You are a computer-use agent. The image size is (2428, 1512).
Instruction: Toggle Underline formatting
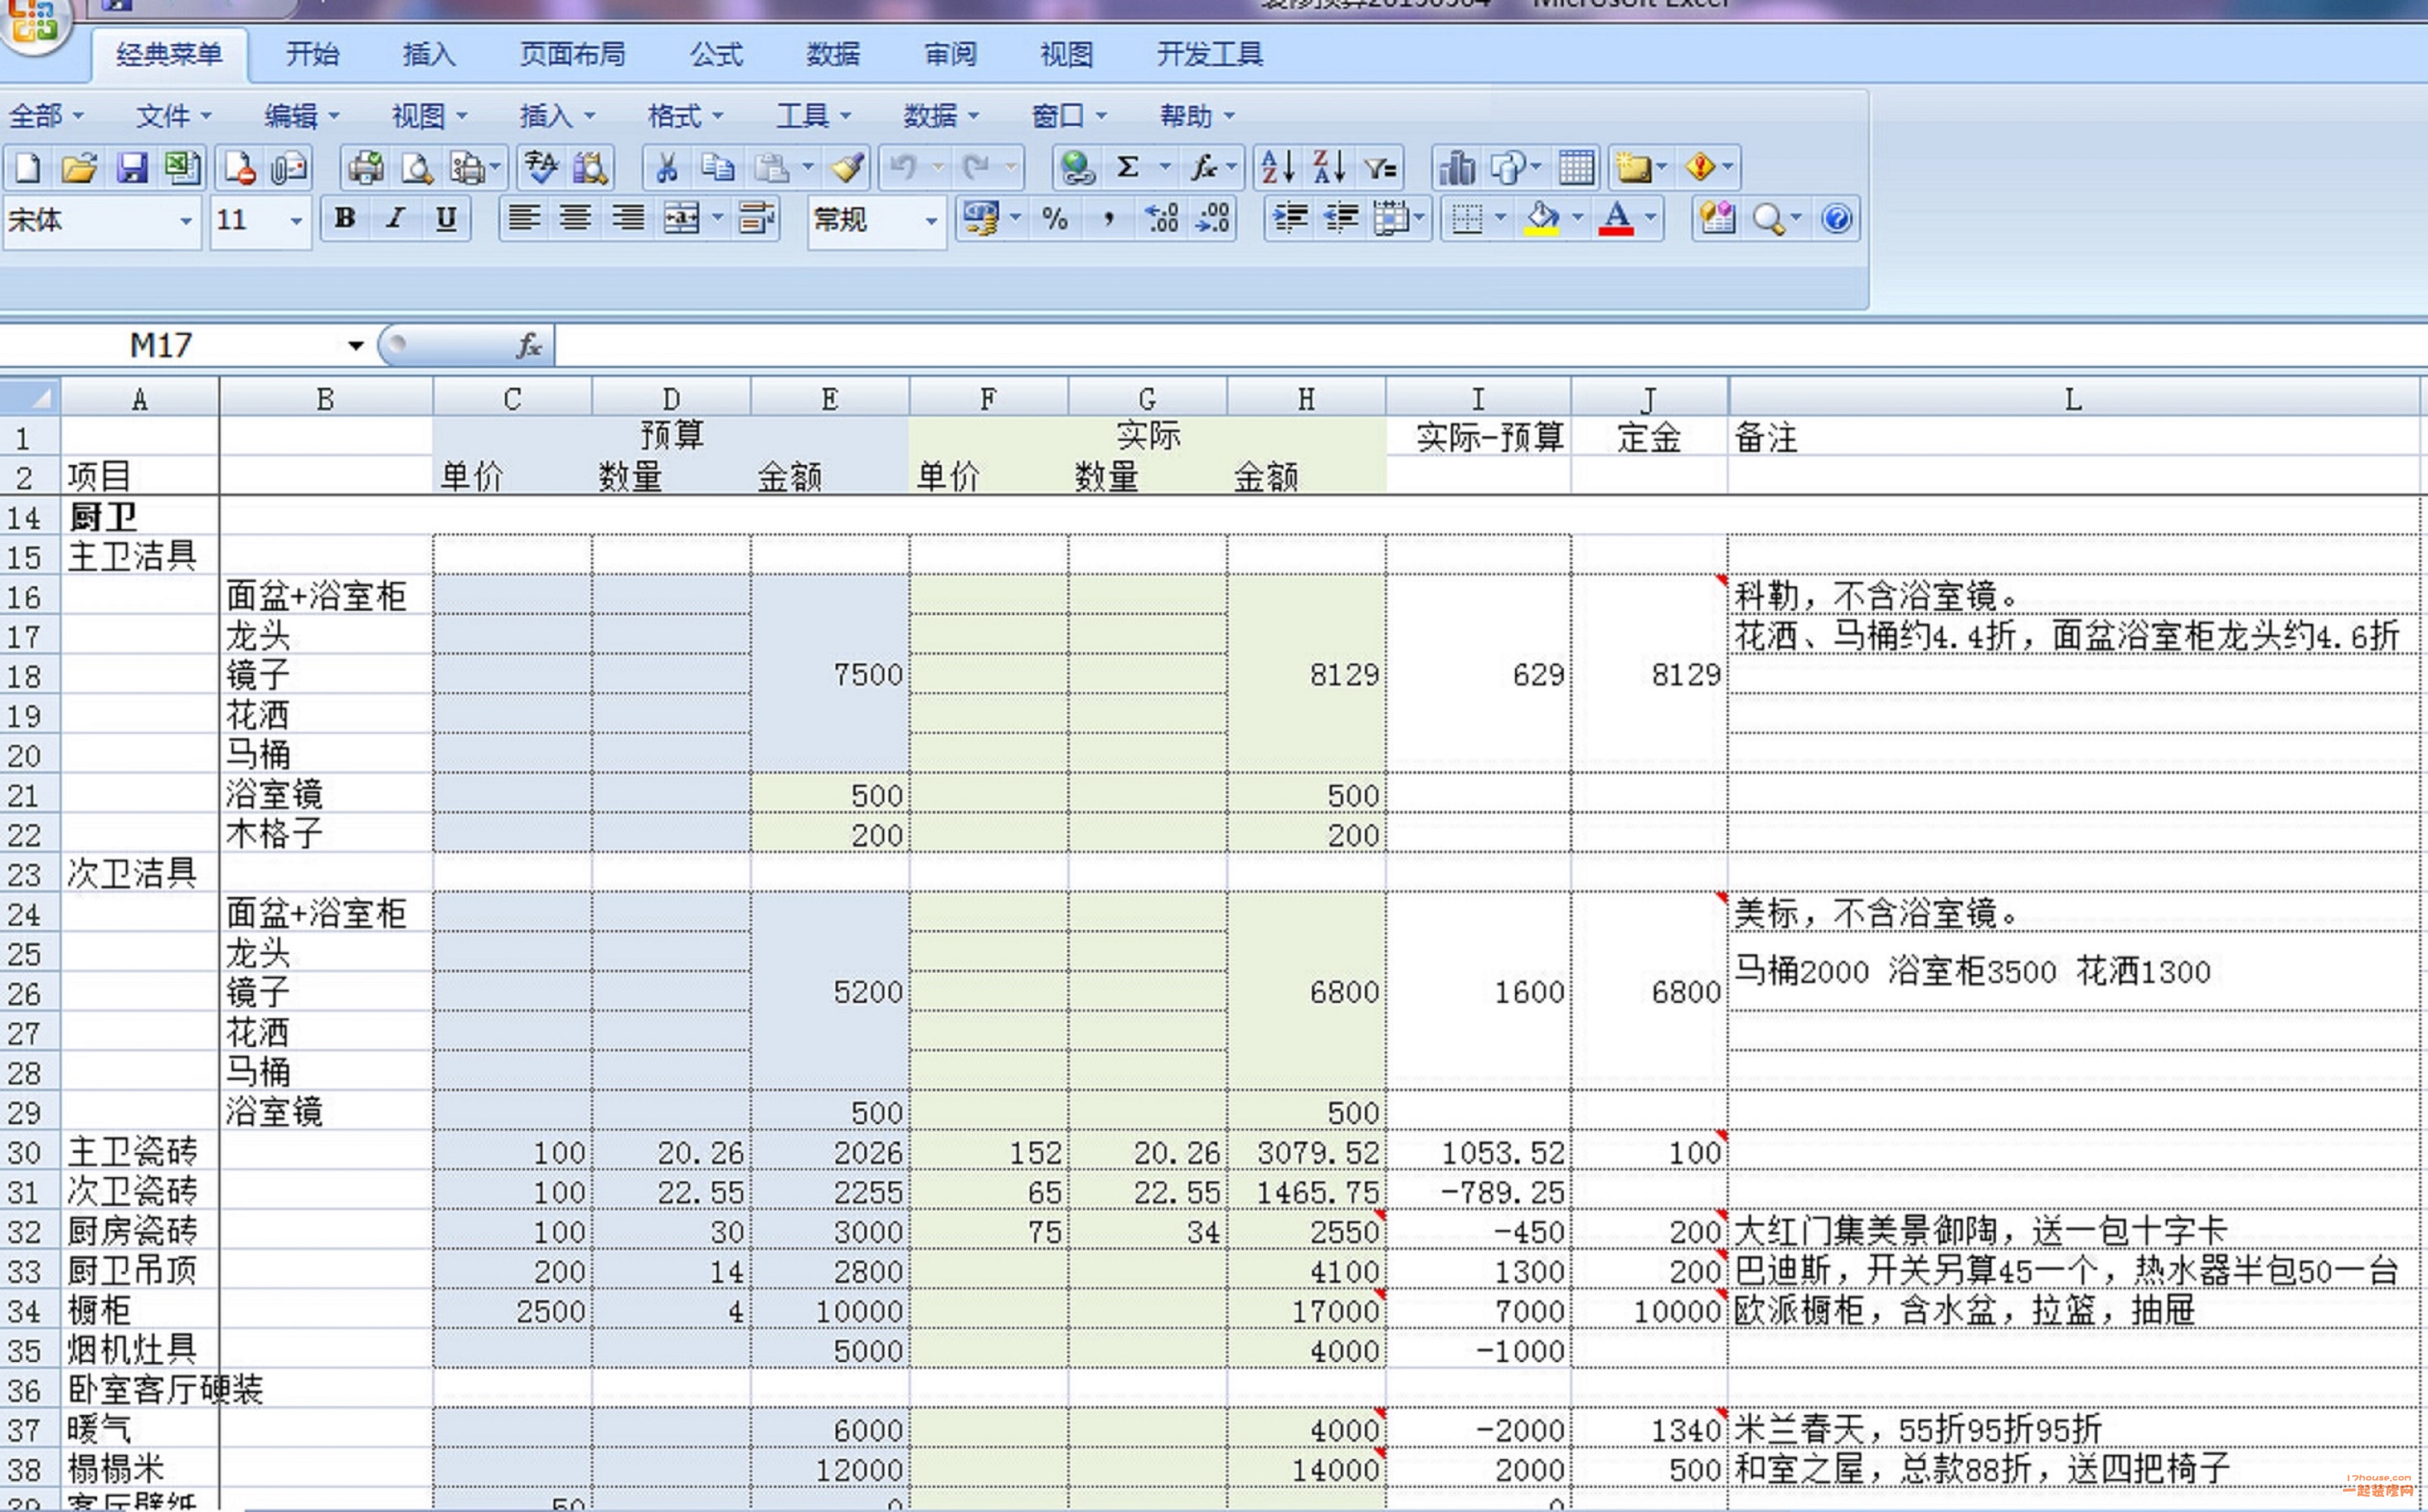click(446, 219)
